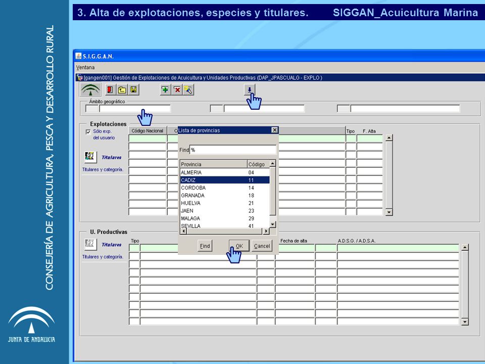Click the Find button in the dialog
485x364 pixels.
pos(205,246)
